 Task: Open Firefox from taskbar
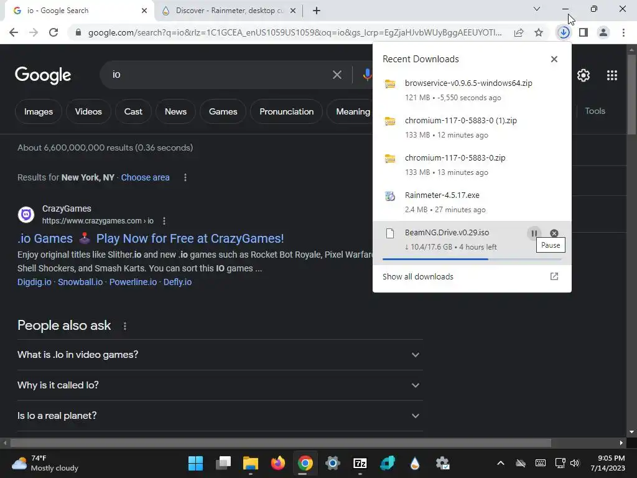coord(278,463)
